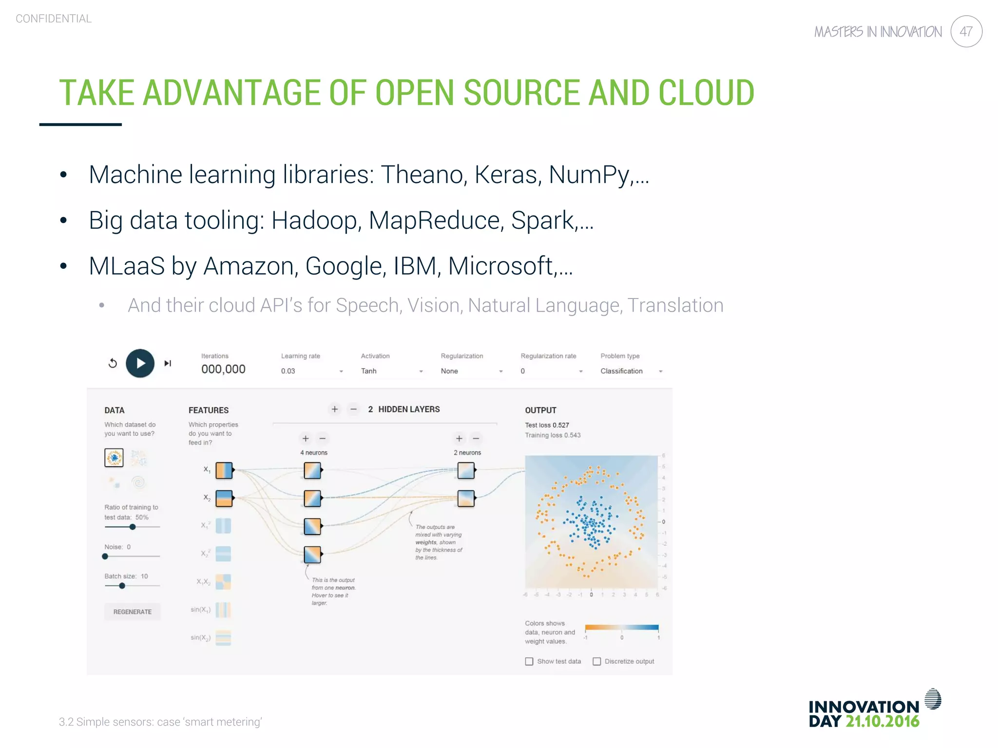Enable the sin(X2) feature
The width and height of the screenshot is (998, 748).
pos(223,637)
